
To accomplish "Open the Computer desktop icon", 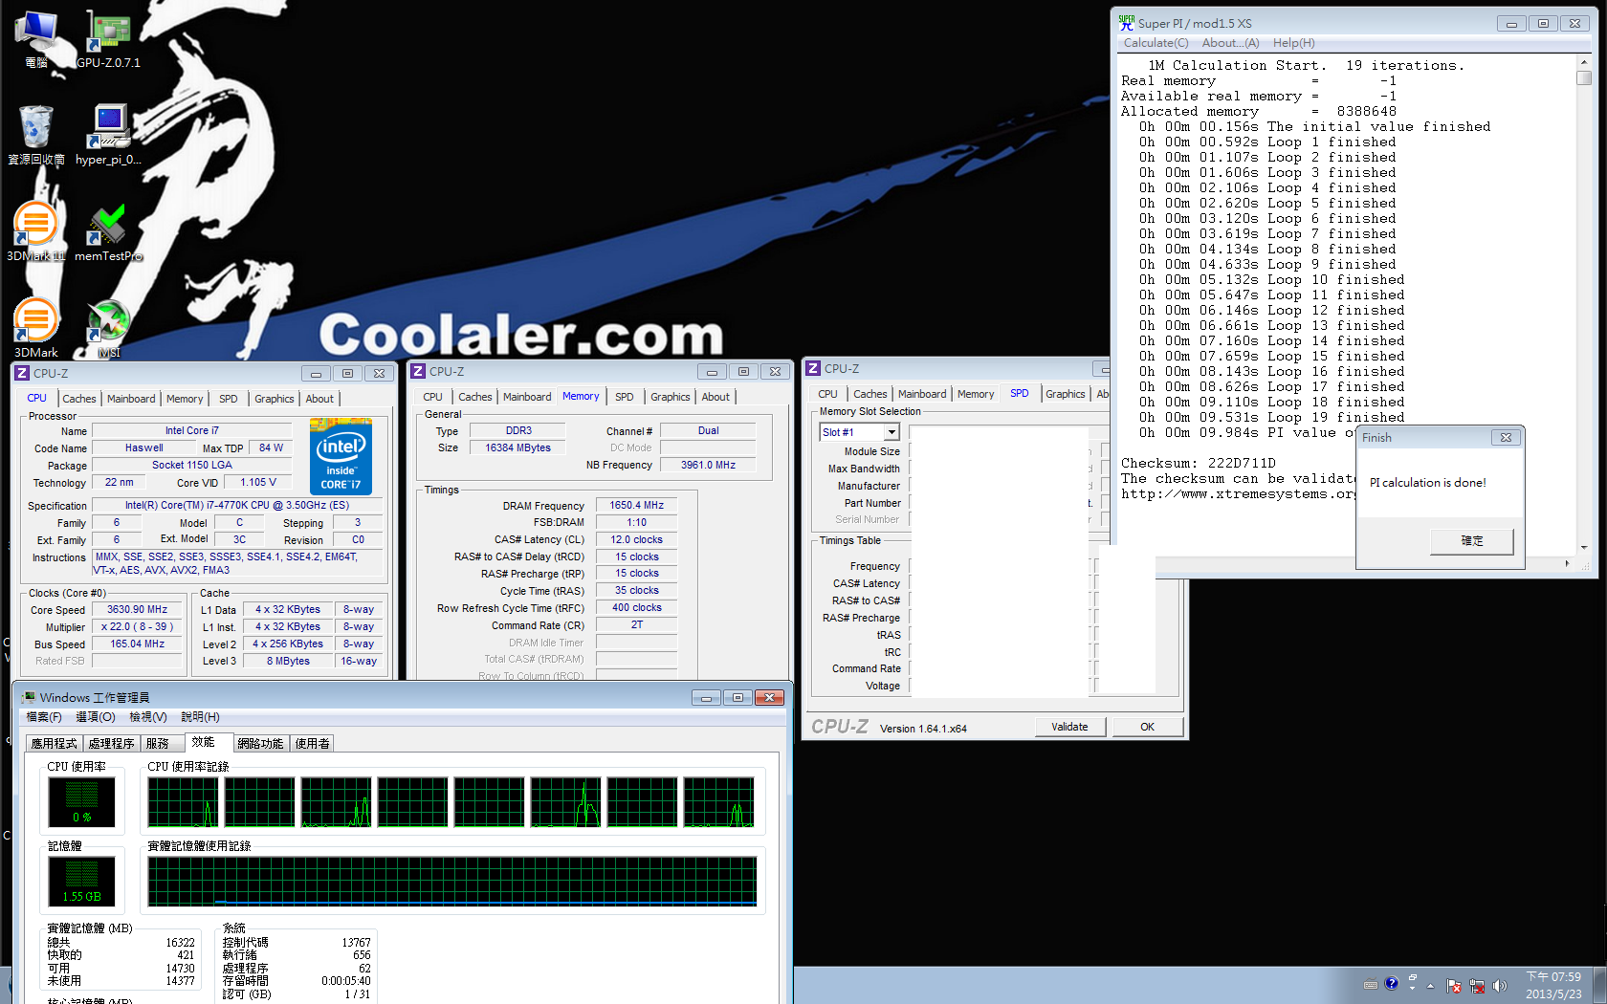I will coord(36,39).
